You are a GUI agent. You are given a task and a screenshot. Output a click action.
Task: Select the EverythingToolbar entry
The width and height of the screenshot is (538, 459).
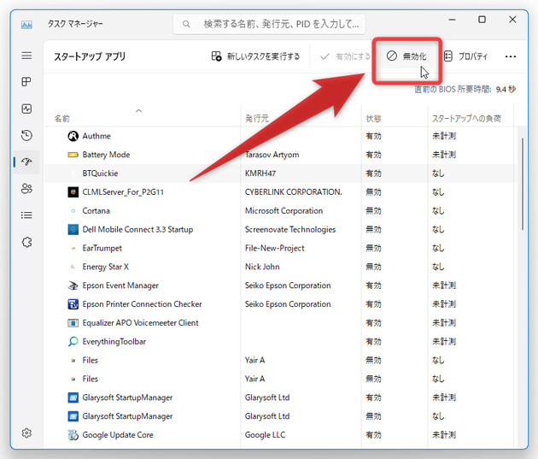pyautogui.click(x=114, y=342)
